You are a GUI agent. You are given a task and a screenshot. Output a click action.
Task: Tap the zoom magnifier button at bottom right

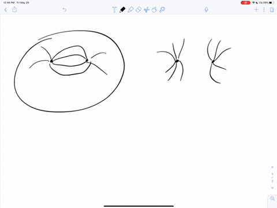(x=272, y=198)
